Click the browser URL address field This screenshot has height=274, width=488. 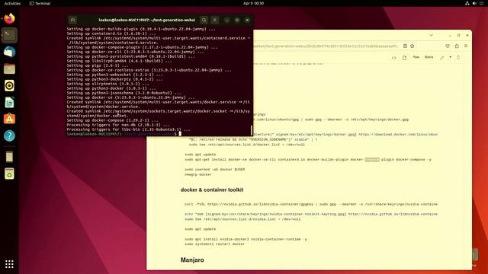click(326, 46)
